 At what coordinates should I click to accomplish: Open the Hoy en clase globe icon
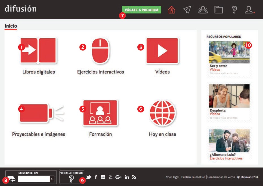coord(162,113)
